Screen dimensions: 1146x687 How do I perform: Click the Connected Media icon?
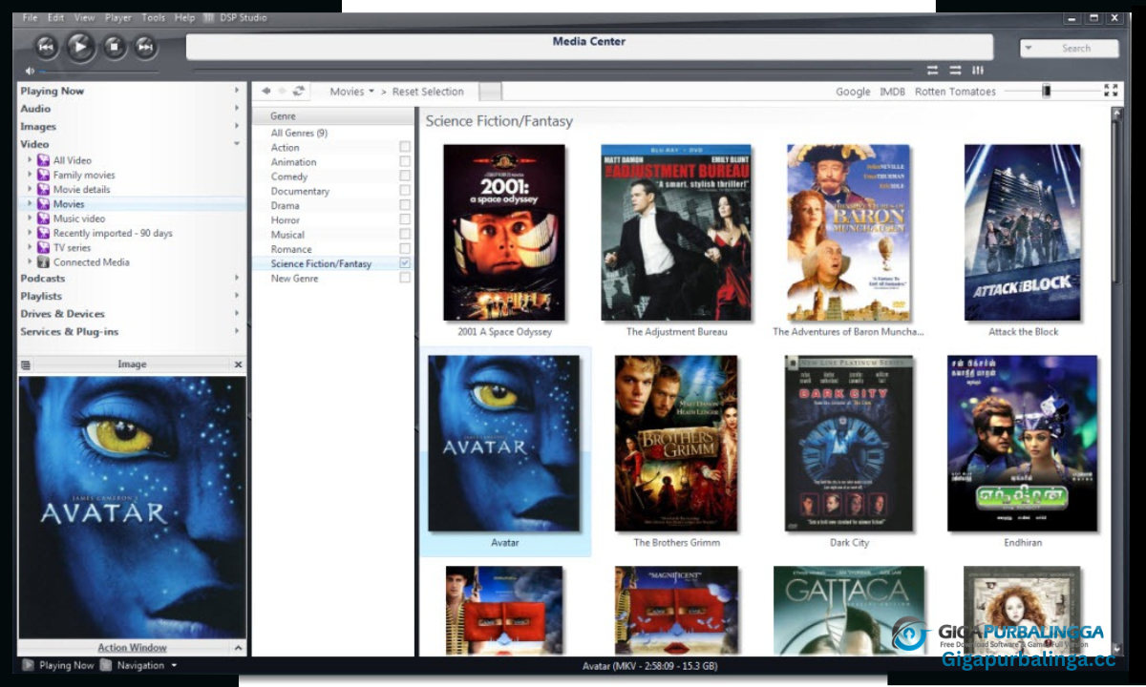[43, 261]
